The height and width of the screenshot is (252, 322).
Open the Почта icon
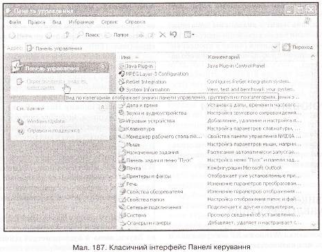[x=122, y=168]
